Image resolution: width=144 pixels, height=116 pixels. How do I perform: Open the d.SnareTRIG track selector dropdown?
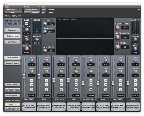point(12,10)
